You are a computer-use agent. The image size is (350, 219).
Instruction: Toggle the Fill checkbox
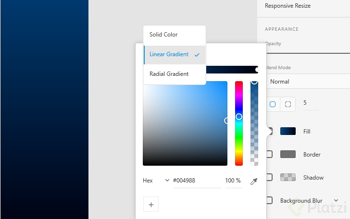[x=270, y=131]
